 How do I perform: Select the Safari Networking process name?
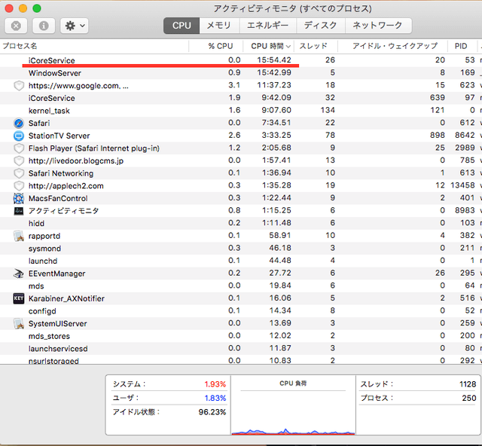[61, 173]
